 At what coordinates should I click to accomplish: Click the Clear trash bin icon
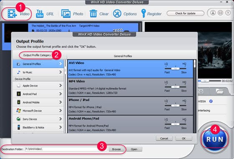point(93,13)
